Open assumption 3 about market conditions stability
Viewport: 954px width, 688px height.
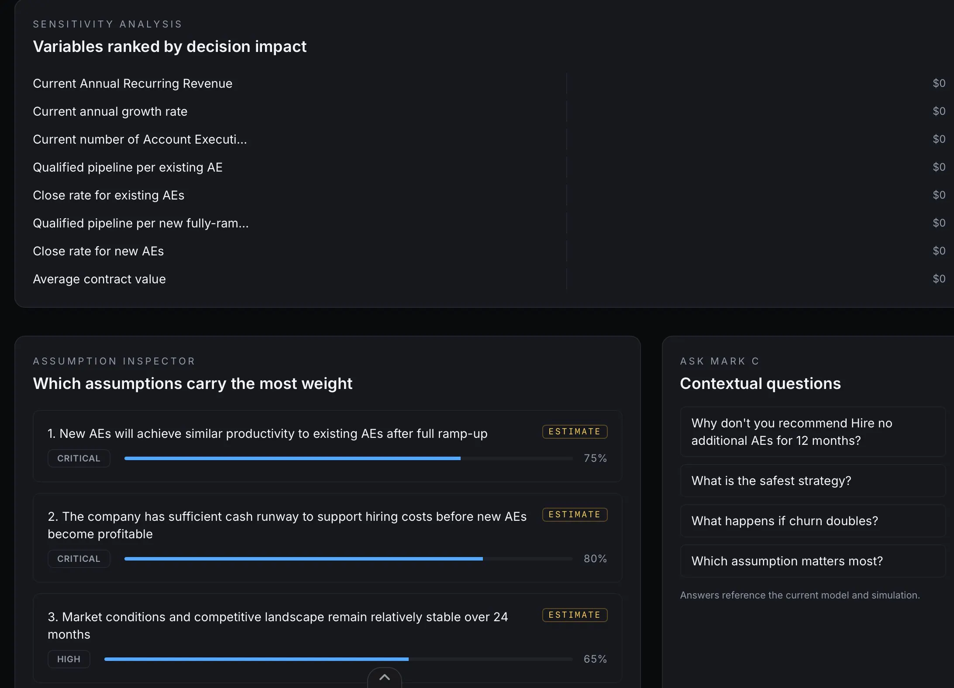[x=327, y=638]
